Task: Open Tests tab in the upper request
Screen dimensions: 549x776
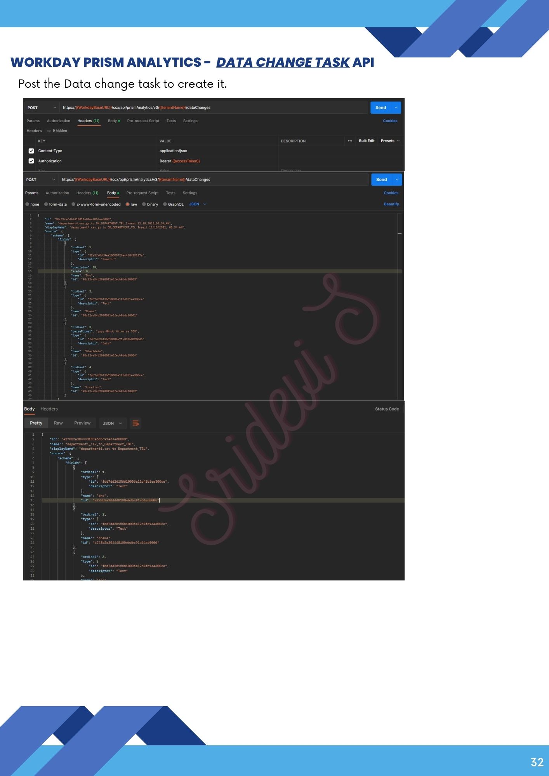Action: coord(171,121)
